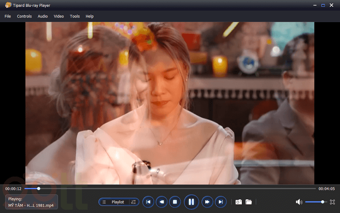Image resolution: width=340 pixels, height=213 pixels.
Task: Change playlist sort order
Action: (133, 202)
